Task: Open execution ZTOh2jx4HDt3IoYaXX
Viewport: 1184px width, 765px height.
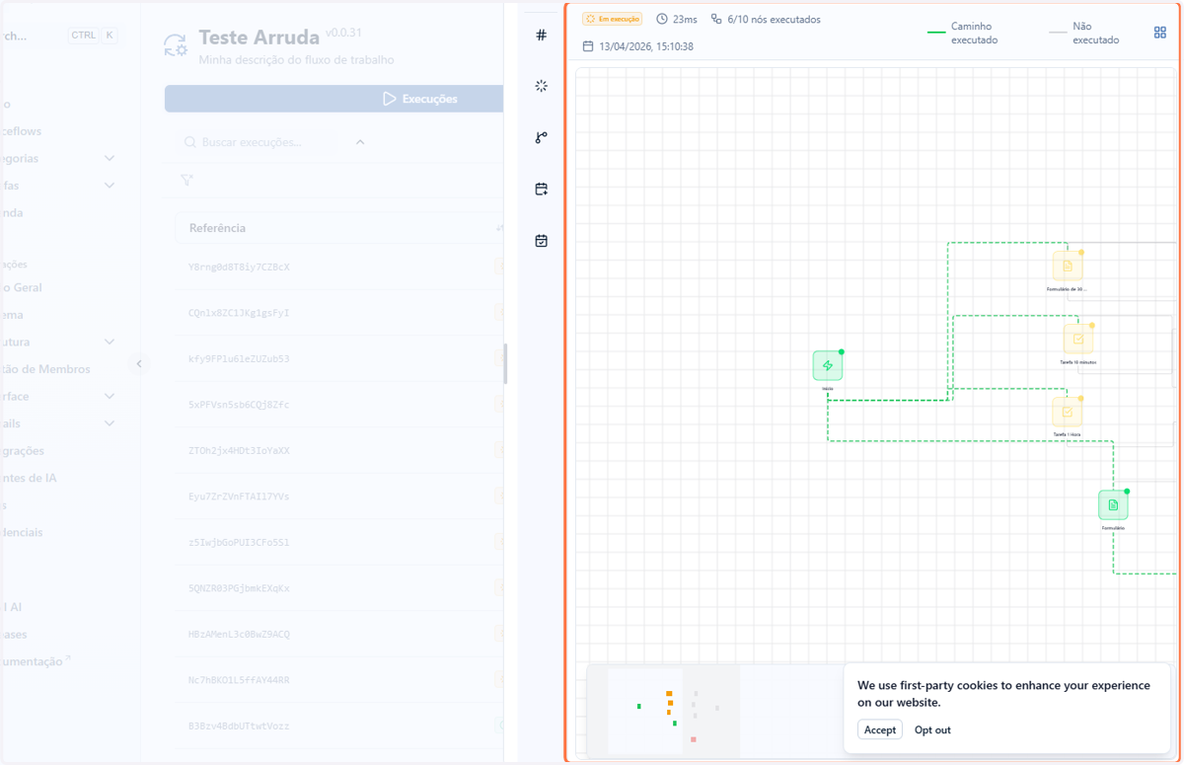Action: click(x=239, y=450)
